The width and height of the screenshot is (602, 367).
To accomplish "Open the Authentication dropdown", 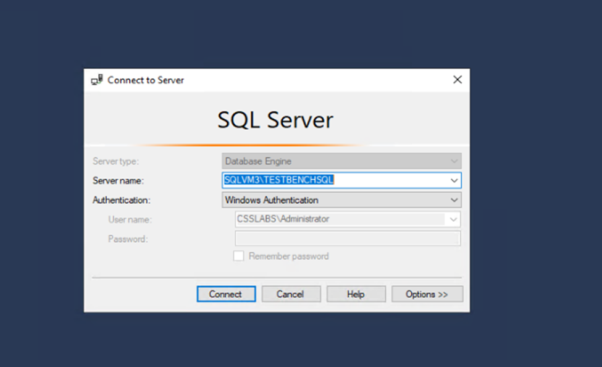I will pyautogui.click(x=341, y=200).
